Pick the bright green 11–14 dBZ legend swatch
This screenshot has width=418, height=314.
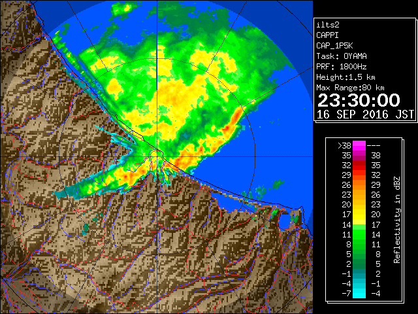[x=359, y=234]
